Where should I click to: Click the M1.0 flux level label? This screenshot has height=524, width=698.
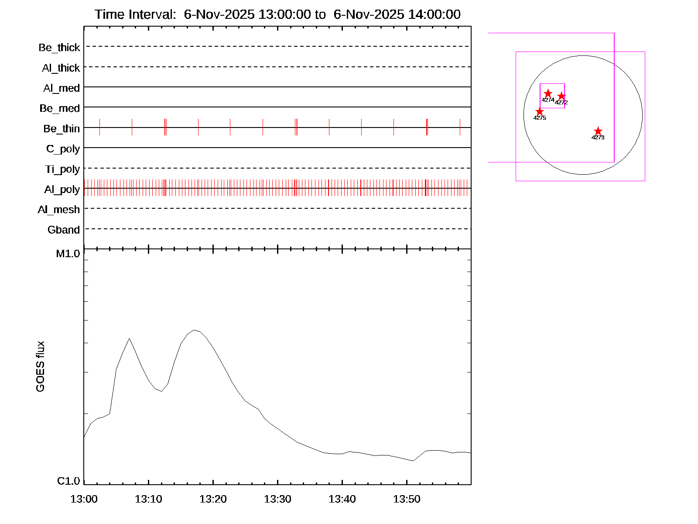click(68, 254)
